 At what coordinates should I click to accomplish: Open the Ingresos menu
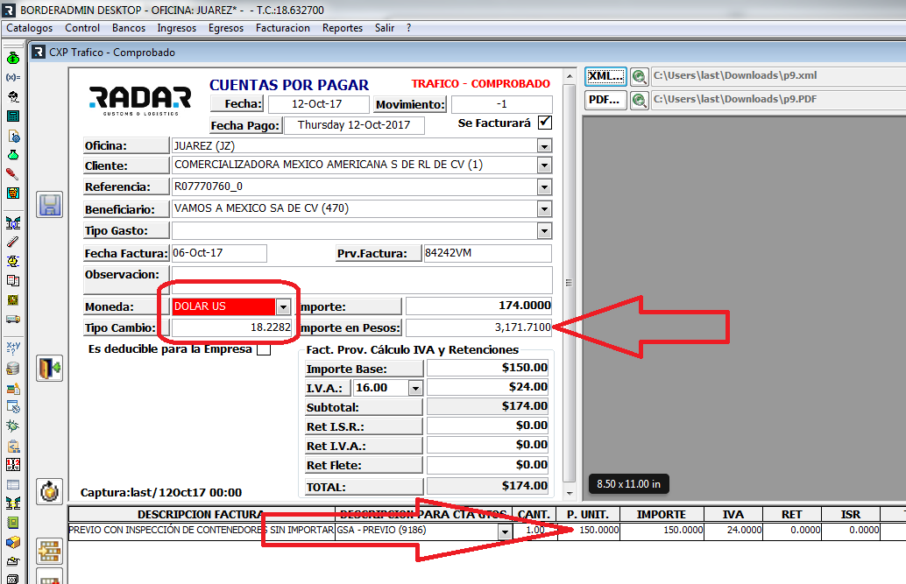[x=177, y=28]
